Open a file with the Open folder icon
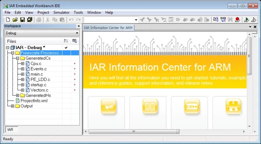Screen dimensions: 261x144 [x=15, y=20]
